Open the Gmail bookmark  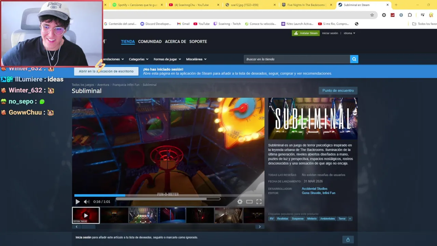(x=183, y=24)
